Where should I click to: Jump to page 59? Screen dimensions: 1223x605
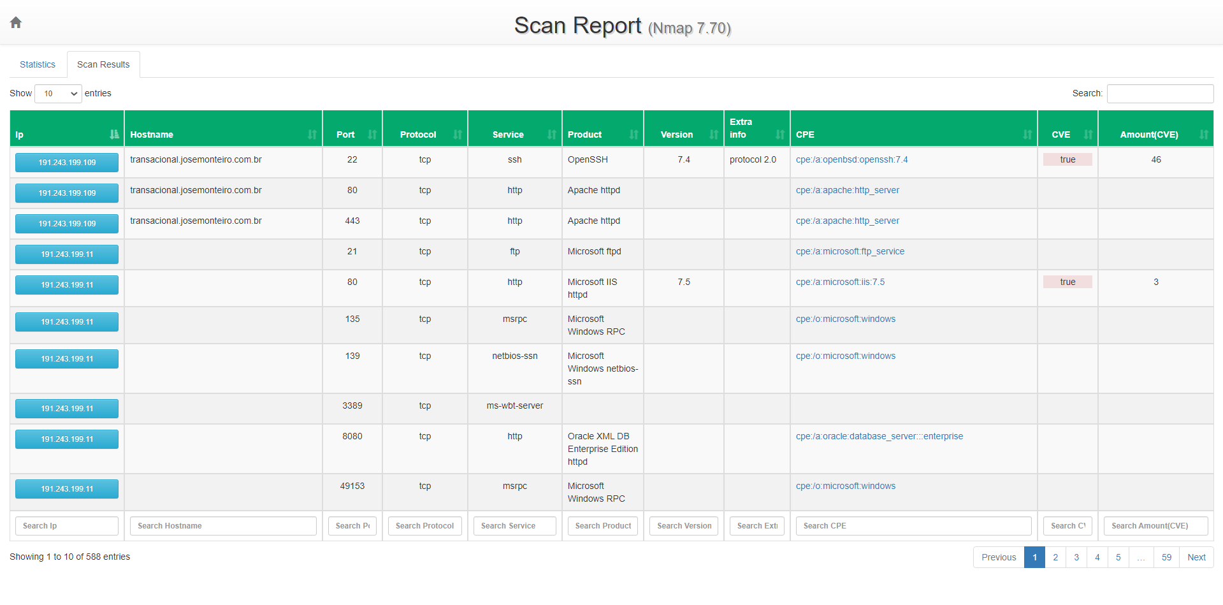pos(1166,557)
